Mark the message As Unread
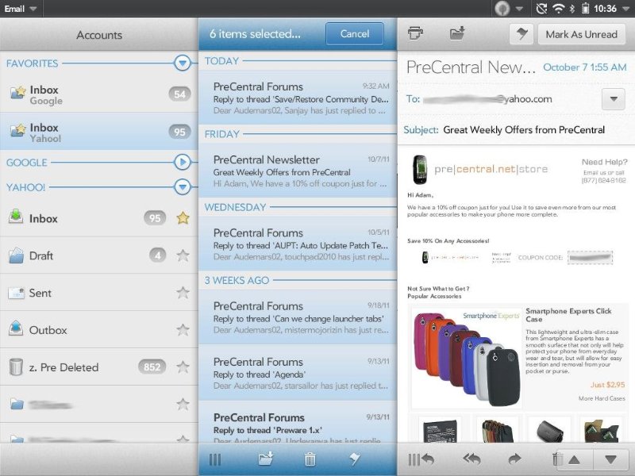Screen dimensions: 635x476 point(582,34)
